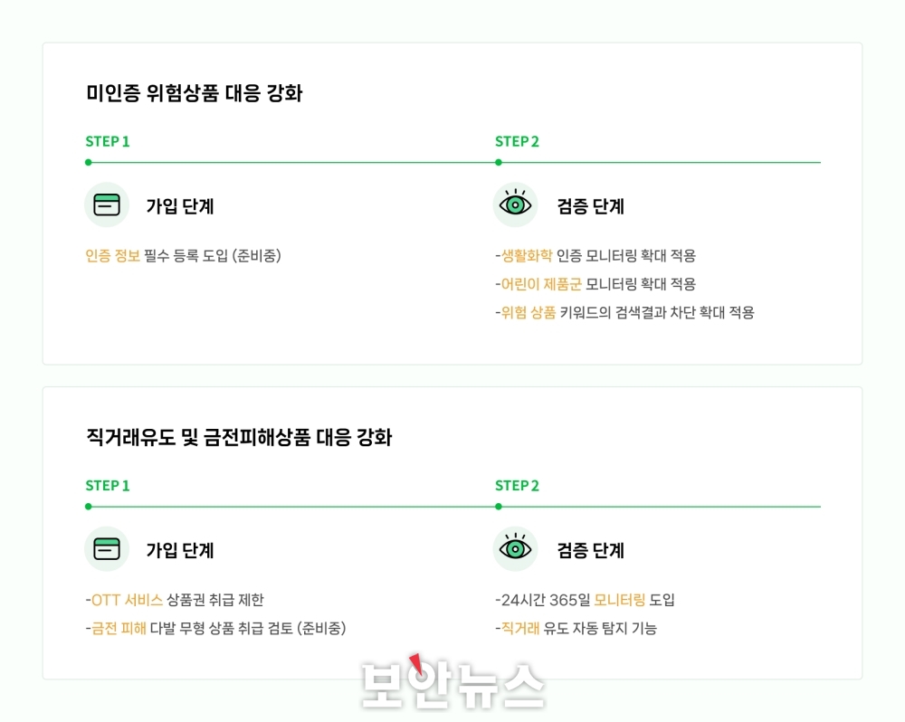Click the 직거래 highlighted text
This screenshot has height=722, width=905.
(x=520, y=629)
